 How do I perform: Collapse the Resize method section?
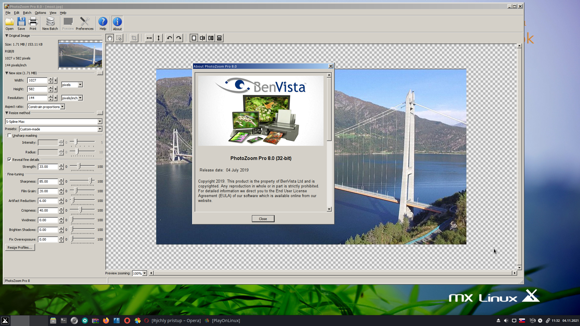(x=7, y=113)
